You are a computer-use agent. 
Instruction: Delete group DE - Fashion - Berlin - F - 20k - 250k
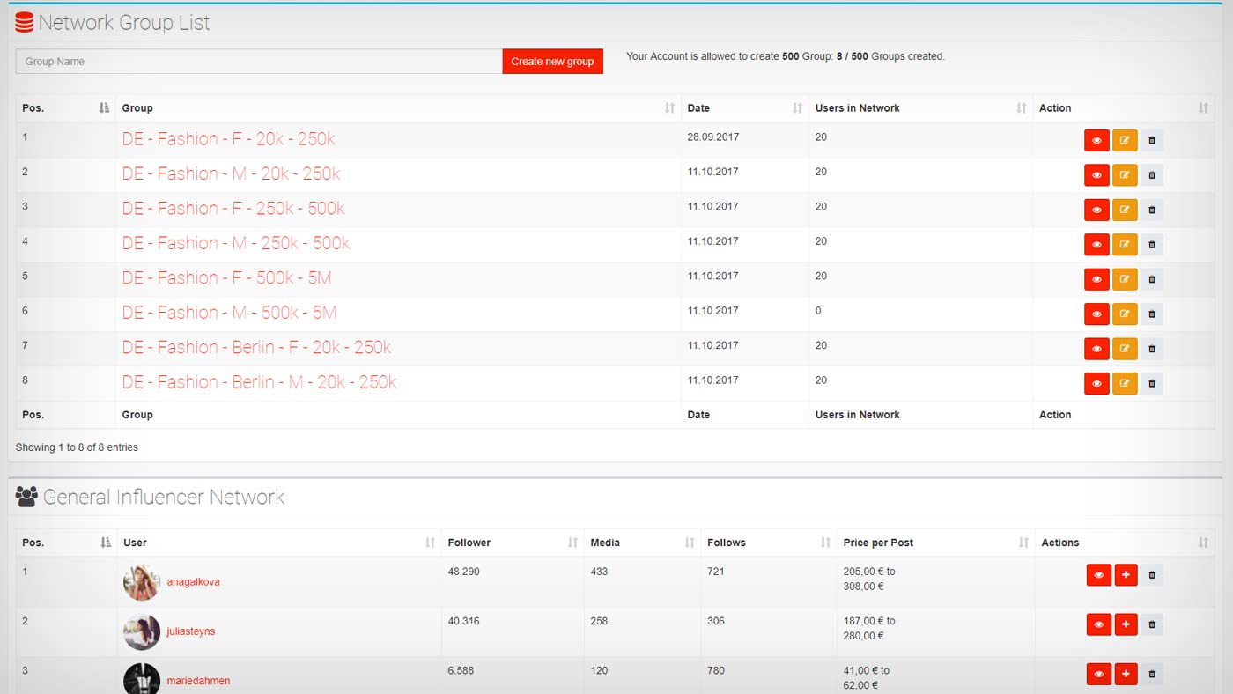coord(1152,350)
